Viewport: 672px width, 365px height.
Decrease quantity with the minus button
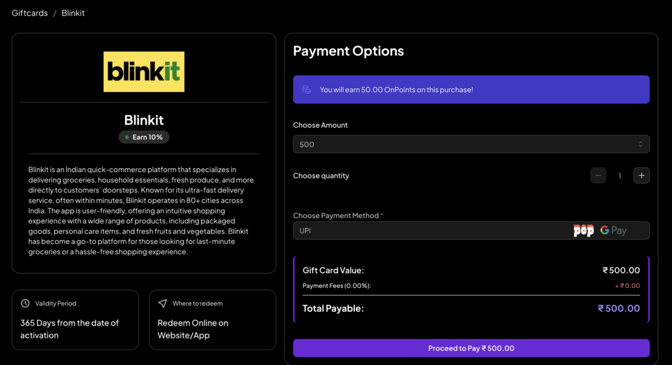598,175
